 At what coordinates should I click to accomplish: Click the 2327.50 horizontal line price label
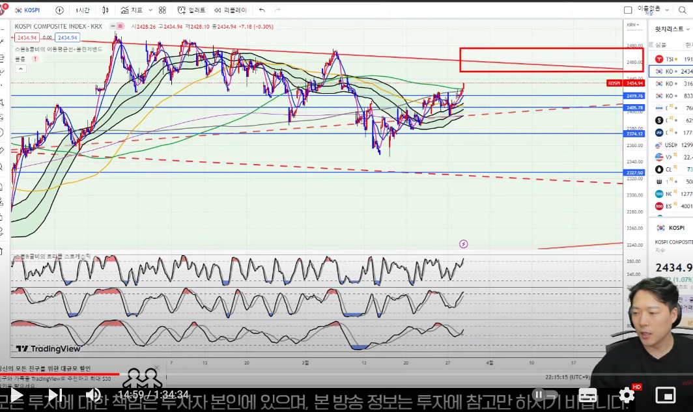click(634, 172)
